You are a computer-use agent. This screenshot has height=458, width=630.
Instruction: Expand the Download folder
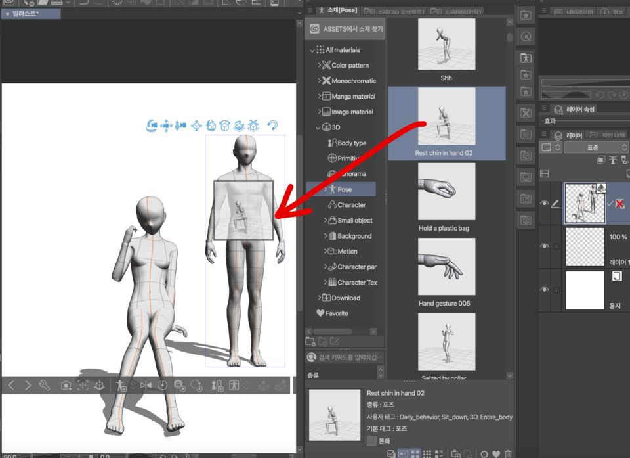(320, 298)
